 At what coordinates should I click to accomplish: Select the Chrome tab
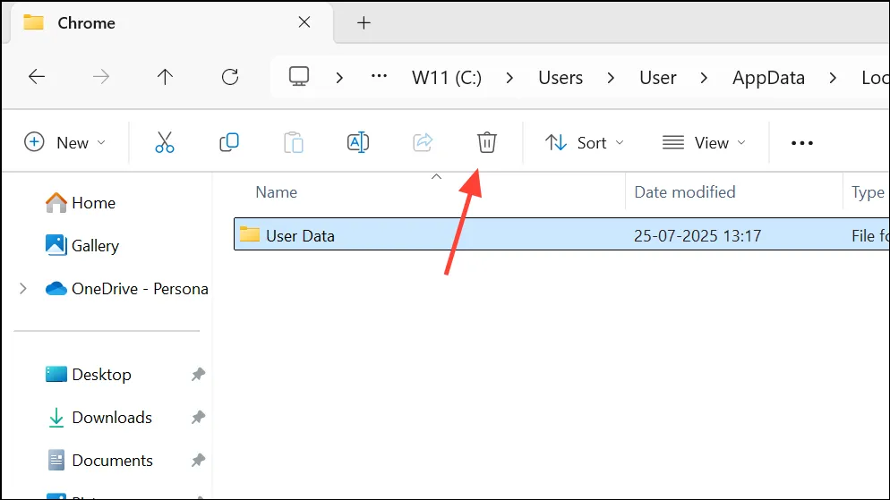coord(170,22)
